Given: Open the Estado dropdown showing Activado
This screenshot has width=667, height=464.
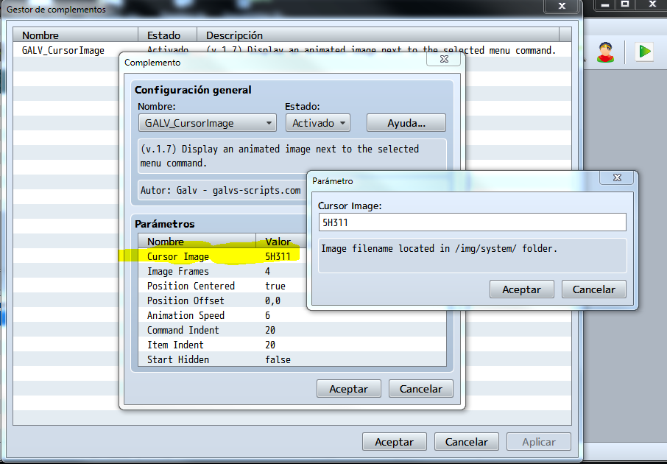Looking at the screenshot, I should point(317,122).
